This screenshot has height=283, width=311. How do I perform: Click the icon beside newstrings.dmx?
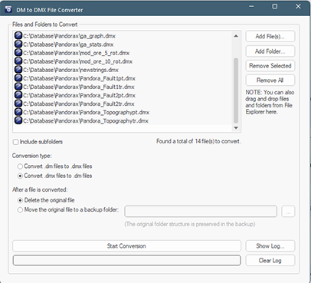click(18, 70)
